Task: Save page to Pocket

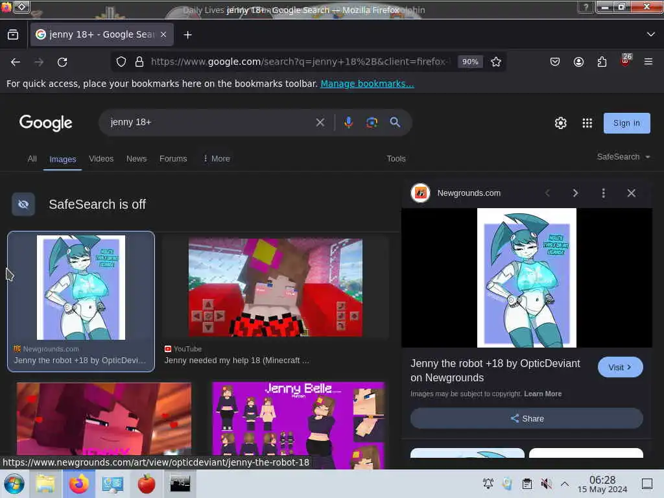Action: tap(555, 62)
